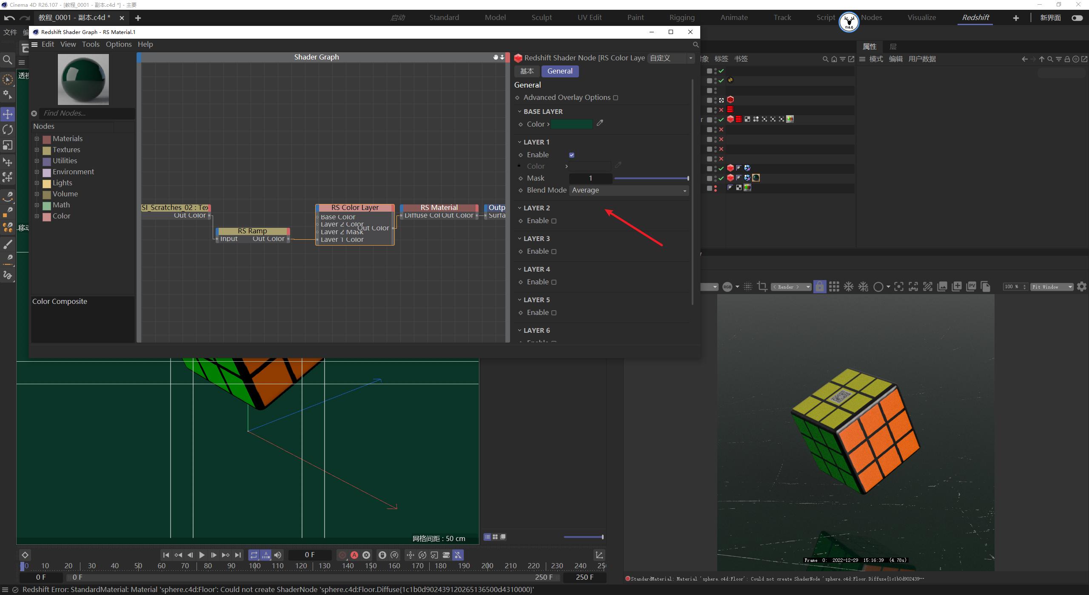Click inside the Find Nodes search field
Image resolution: width=1089 pixels, height=595 pixels.
tap(83, 113)
